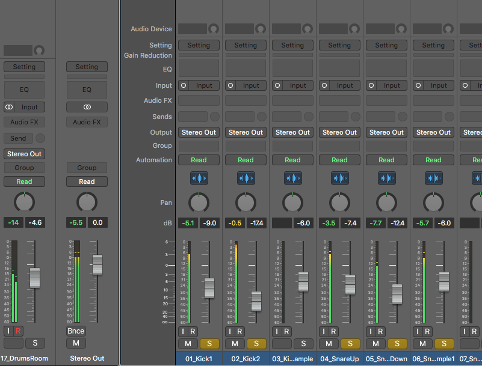Click peak level display -0.5 on 02_Kick2
The image size is (482, 366).
(x=235, y=223)
